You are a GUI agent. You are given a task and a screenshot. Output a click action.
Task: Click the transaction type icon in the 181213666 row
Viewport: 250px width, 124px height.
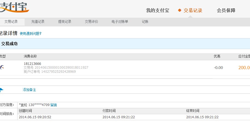point(2,67)
